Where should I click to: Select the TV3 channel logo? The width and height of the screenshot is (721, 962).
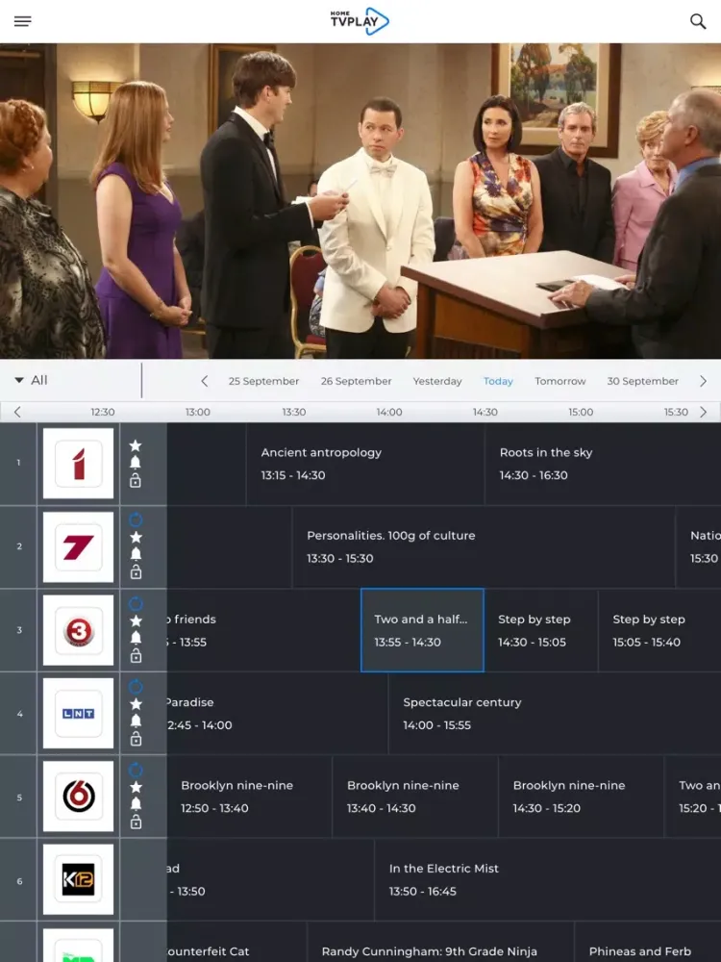(x=79, y=630)
